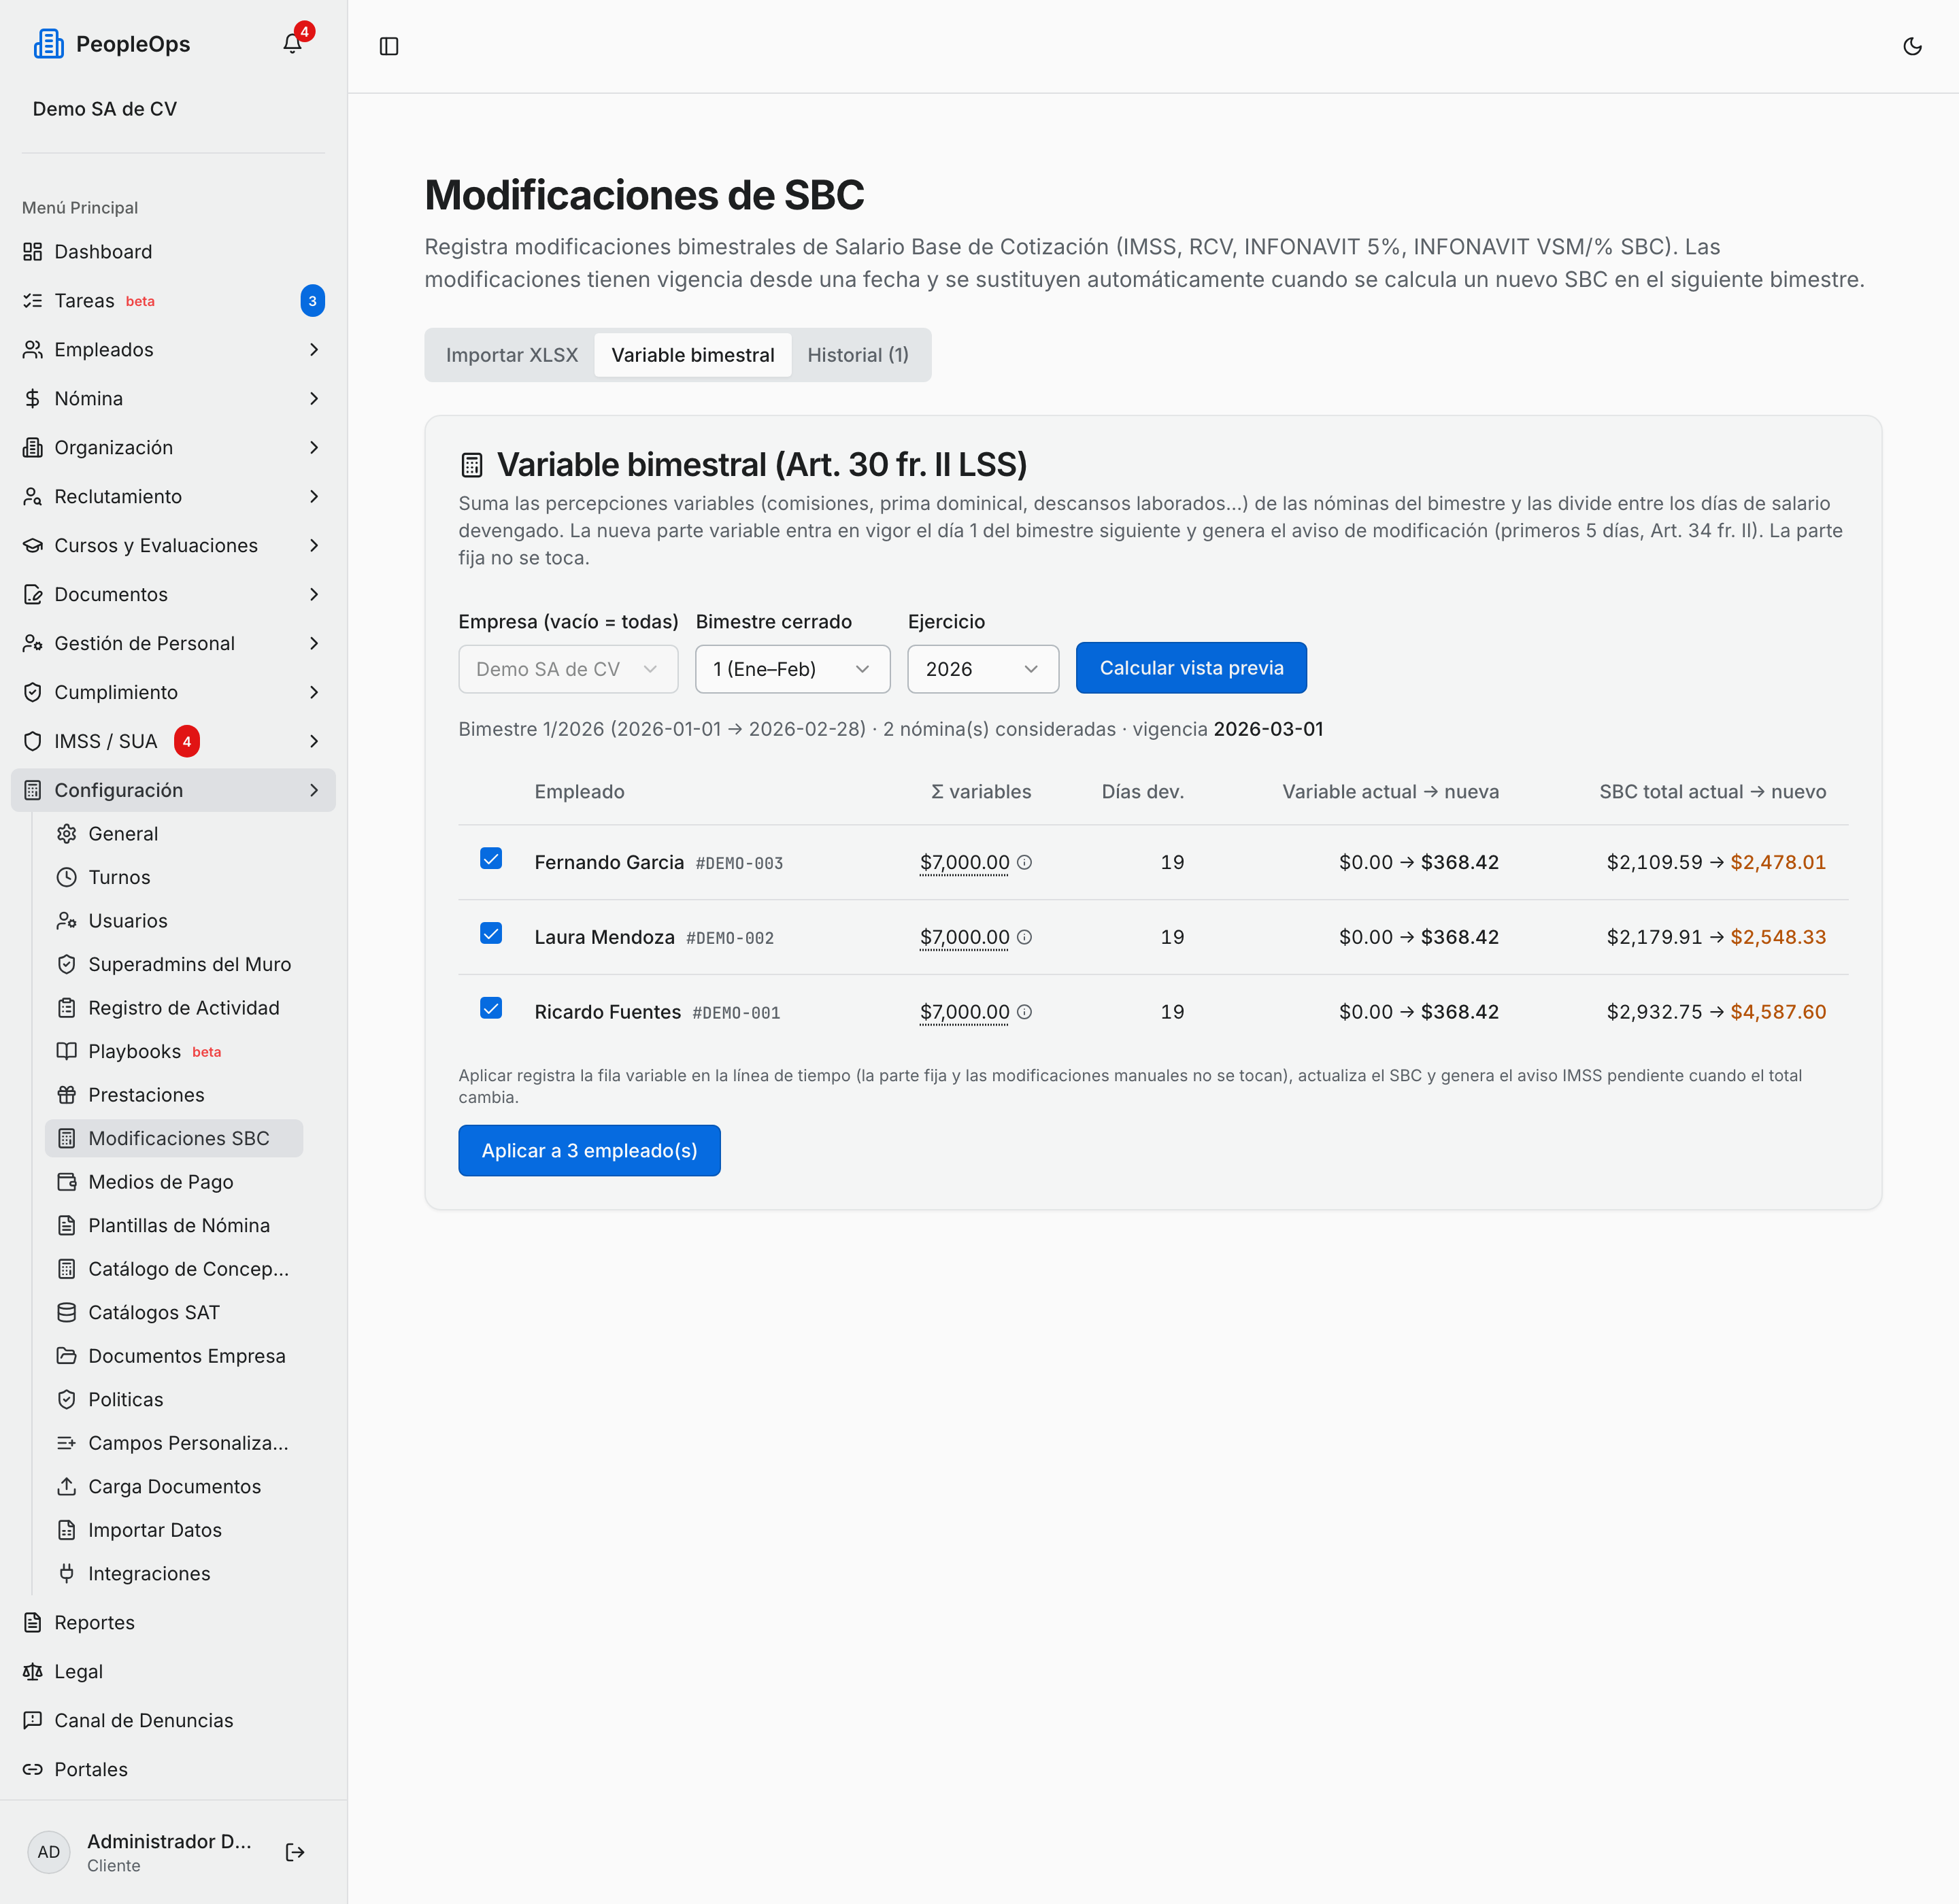Expand the Empleados menu chevron
Viewport: 1959px width, 1904px height.
pos(314,350)
